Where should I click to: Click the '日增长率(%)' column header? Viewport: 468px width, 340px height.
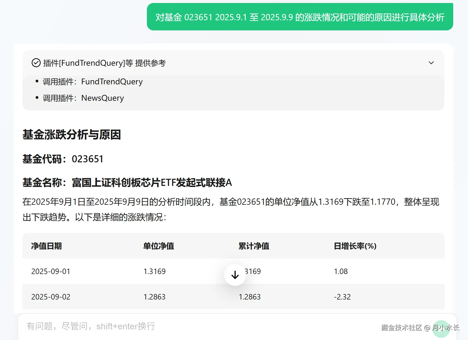[x=355, y=246]
